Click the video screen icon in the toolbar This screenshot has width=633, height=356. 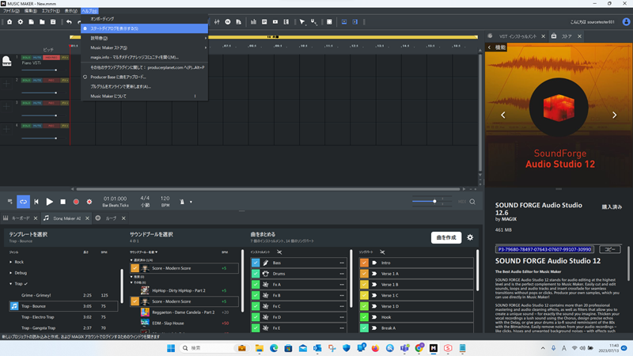click(275, 22)
